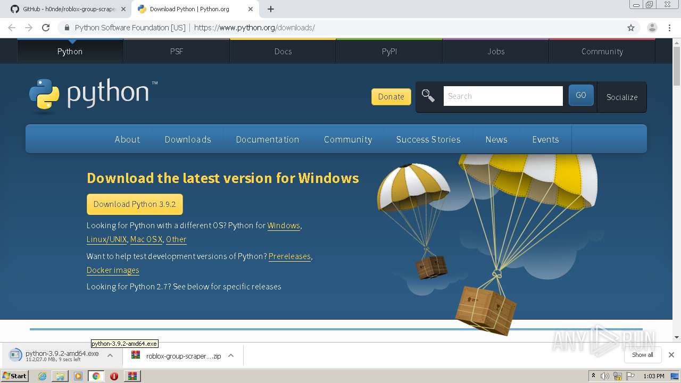Click the page vertical scrollbar thumb
Image resolution: width=681 pixels, height=383 pixels.
point(677,67)
